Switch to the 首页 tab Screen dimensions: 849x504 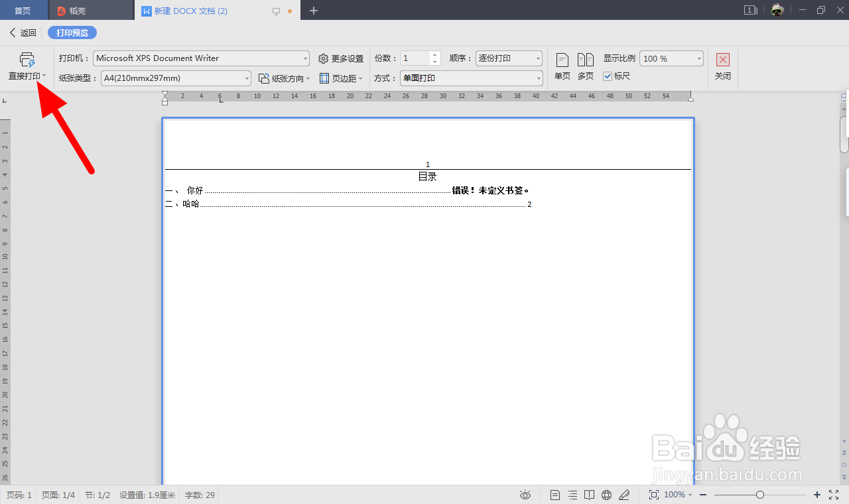point(23,10)
